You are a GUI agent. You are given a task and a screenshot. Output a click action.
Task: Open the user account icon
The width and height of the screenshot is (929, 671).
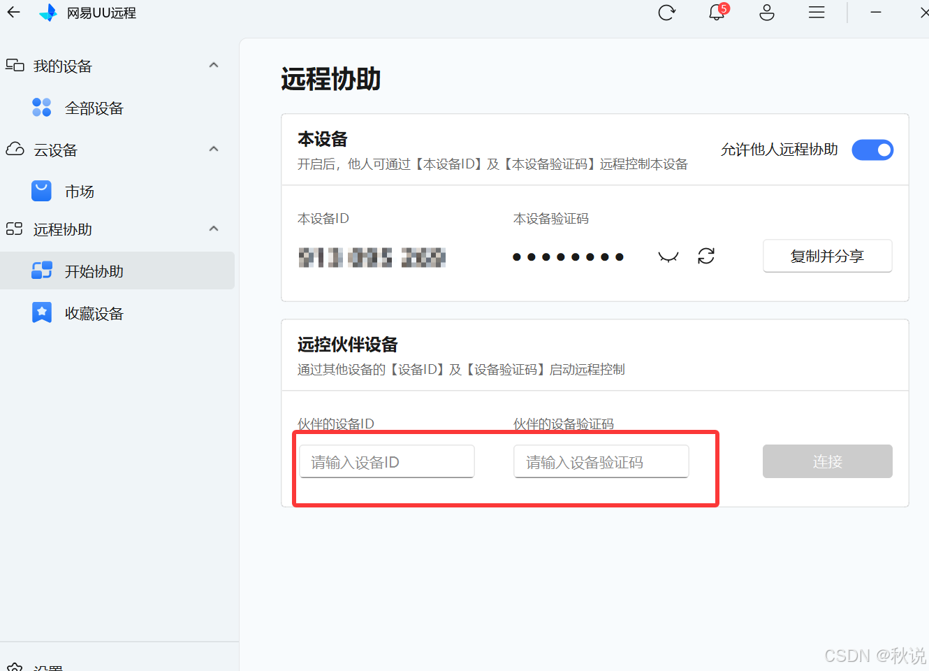[766, 12]
